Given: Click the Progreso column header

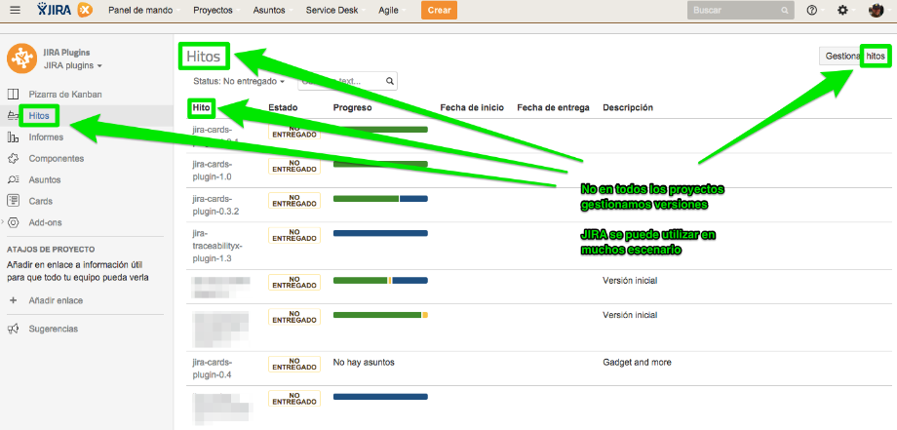Looking at the screenshot, I should (352, 107).
